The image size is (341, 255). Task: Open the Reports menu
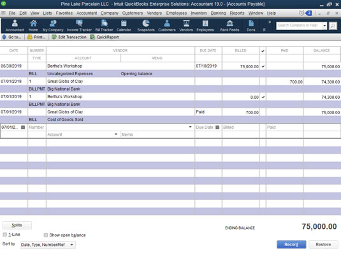click(237, 13)
